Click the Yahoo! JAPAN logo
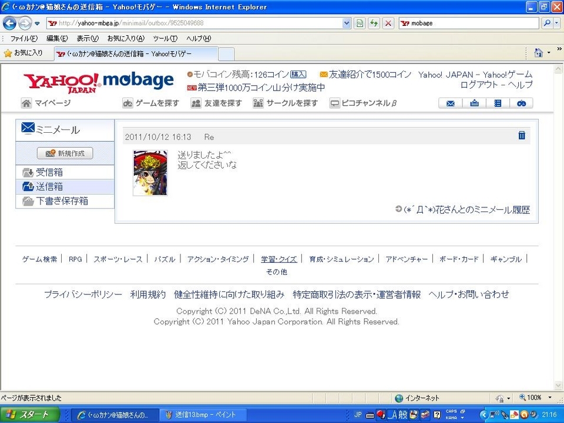The image size is (564, 423). [61, 83]
